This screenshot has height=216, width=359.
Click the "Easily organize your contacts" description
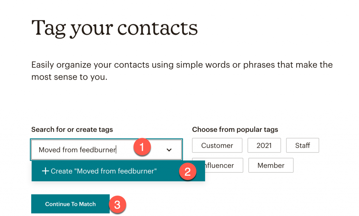(182, 71)
